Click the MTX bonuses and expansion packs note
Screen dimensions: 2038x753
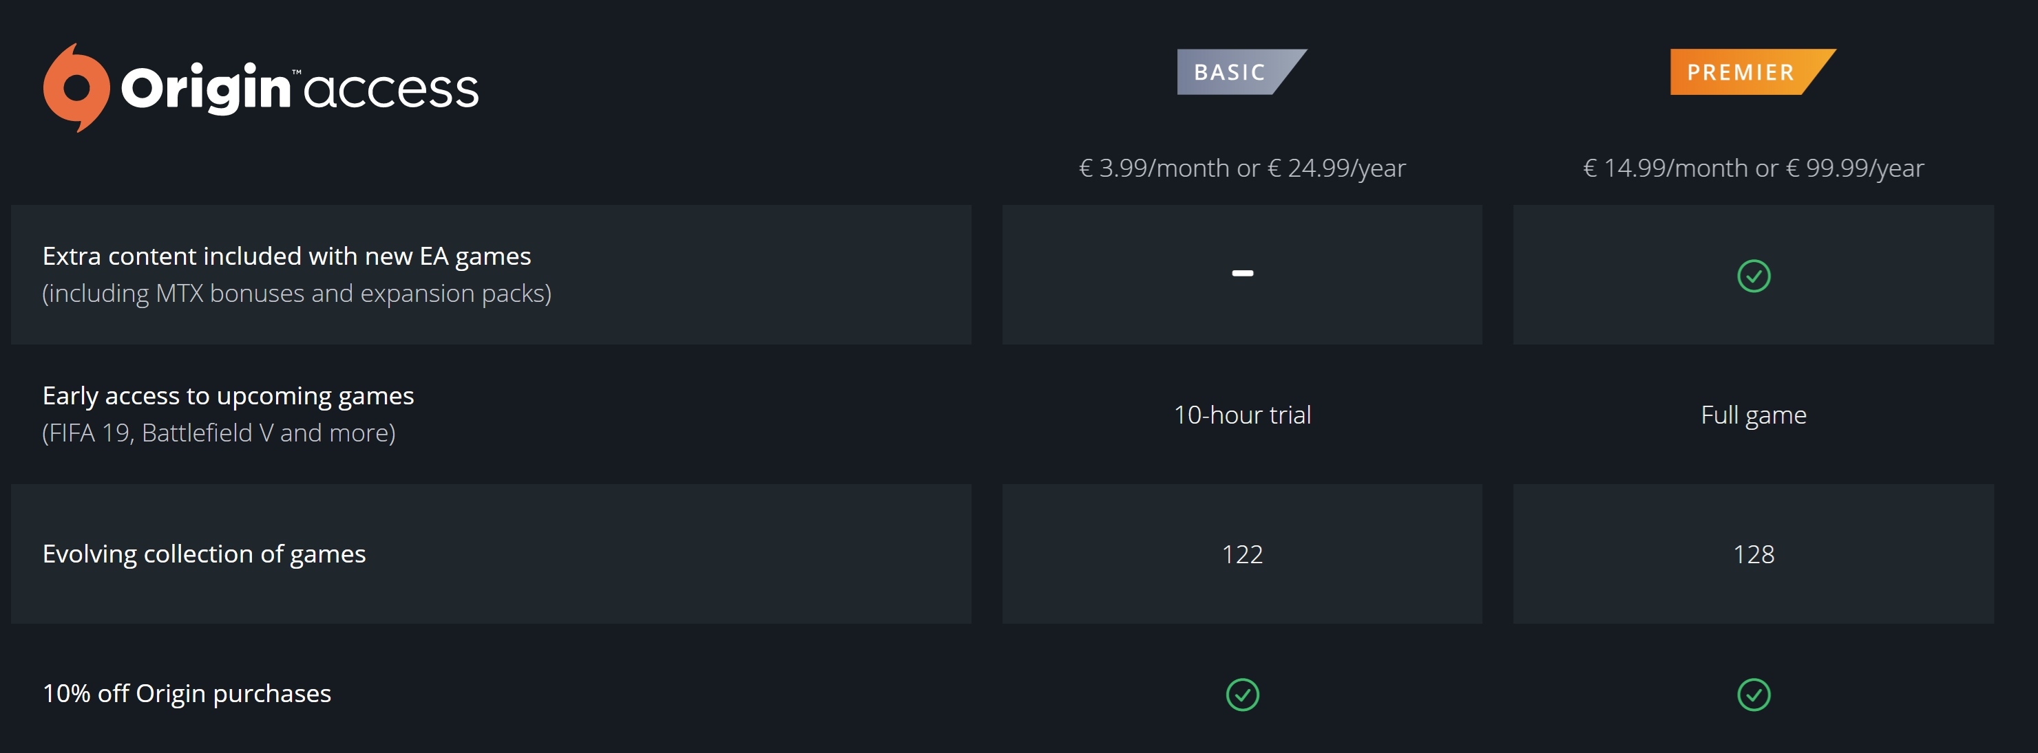point(297,293)
